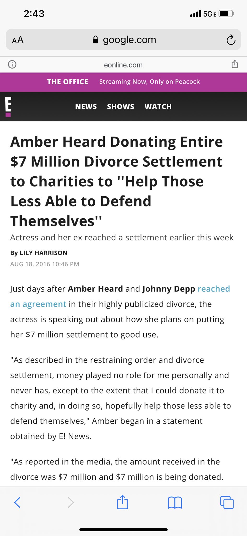Tap THE OFFICE Peacock banner
This screenshot has height=536, width=247.
[x=123, y=82]
